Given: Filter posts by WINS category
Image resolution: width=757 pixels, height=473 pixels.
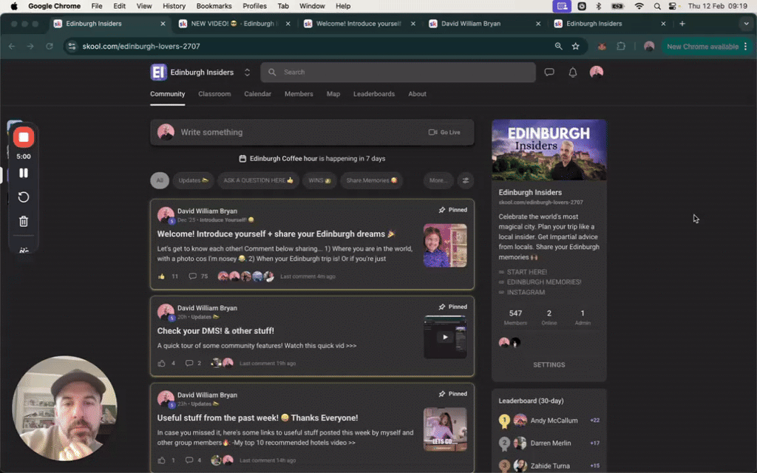Looking at the screenshot, I should [x=319, y=180].
